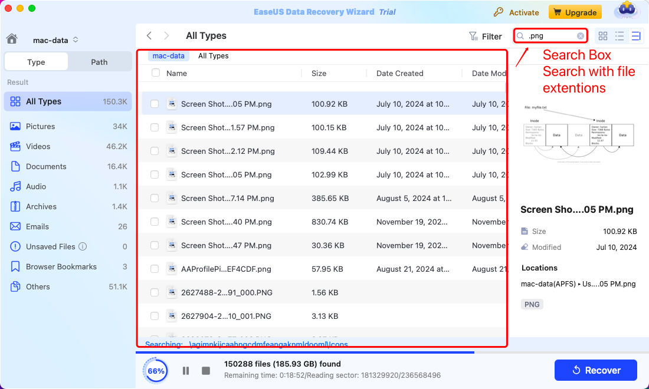Click the Recover button
The width and height of the screenshot is (649, 389).
click(596, 370)
